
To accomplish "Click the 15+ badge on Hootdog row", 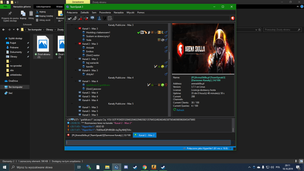I will point(142,32).
